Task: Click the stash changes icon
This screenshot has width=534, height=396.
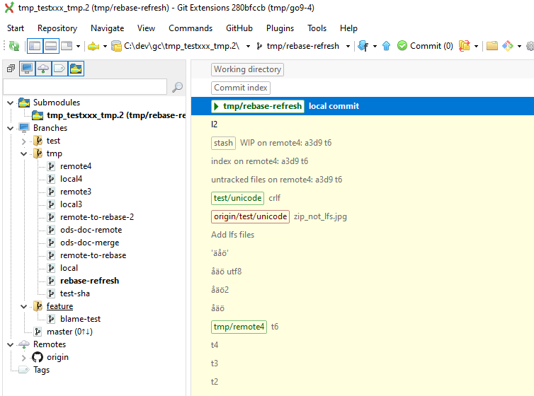Action: pyautogui.click(x=464, y=45)
